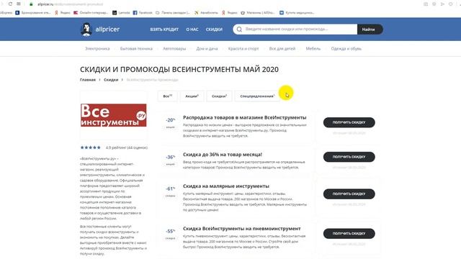The width and height of the screenshot is (461, 259).
Task: Switch to the Спецпредложения filter tab
Action: (257, 96)
